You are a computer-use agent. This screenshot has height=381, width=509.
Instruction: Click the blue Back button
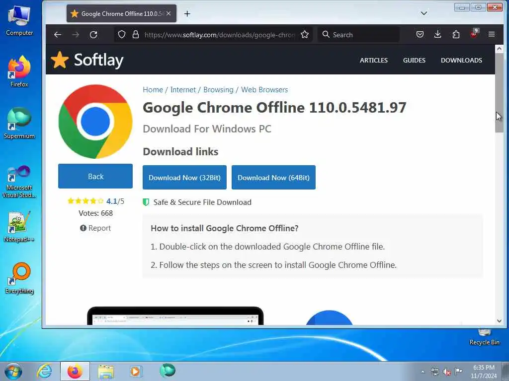point(95,176)
